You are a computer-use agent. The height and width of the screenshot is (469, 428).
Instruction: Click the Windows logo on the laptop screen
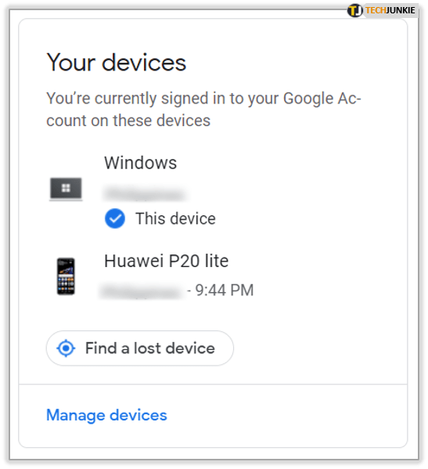coord(66,188)
